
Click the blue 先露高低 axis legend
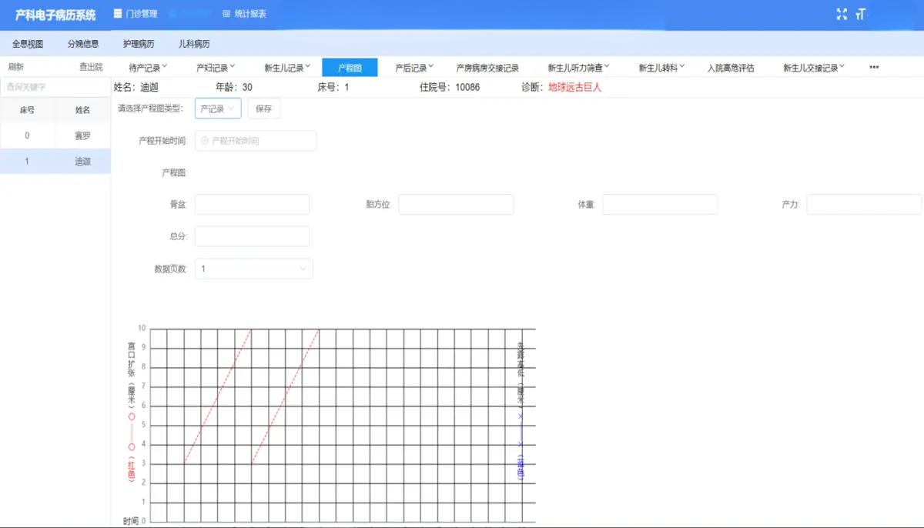521,412
